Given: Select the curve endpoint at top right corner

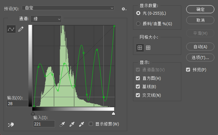Looking at the screenshot, I should [x=114, y=26].
